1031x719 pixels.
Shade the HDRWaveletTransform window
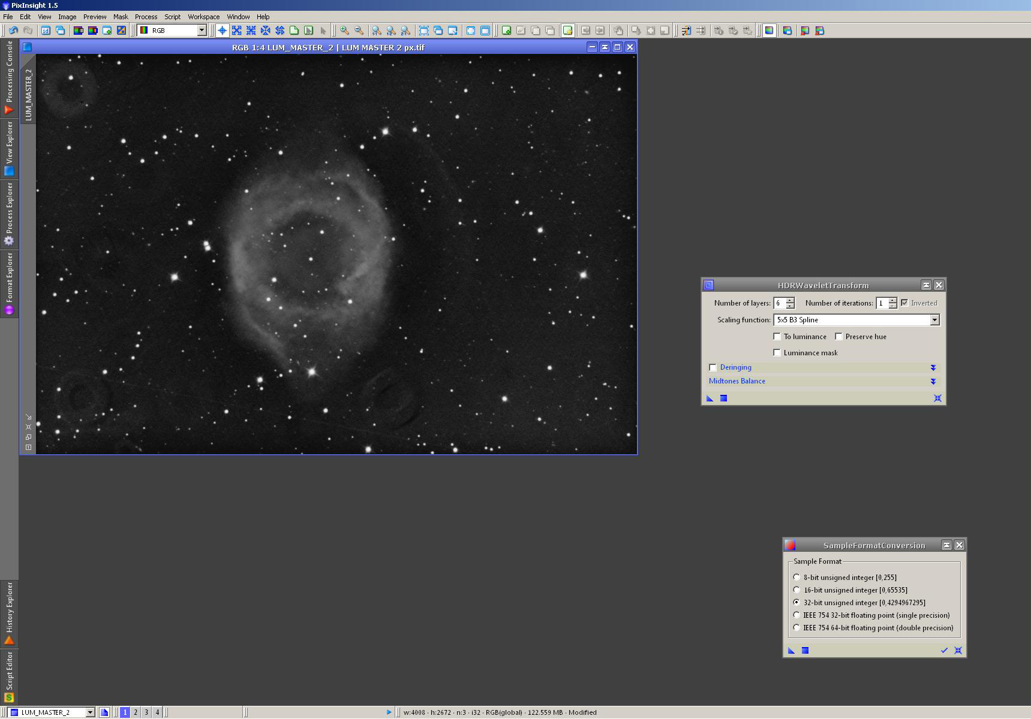pyautogui.click(x=926, y=285)
